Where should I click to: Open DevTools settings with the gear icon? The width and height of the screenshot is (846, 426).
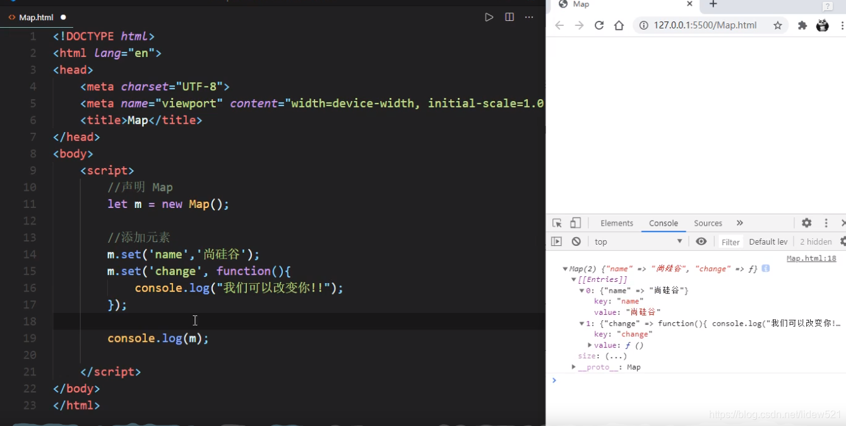pyautogui.click(x=807, y=222)
